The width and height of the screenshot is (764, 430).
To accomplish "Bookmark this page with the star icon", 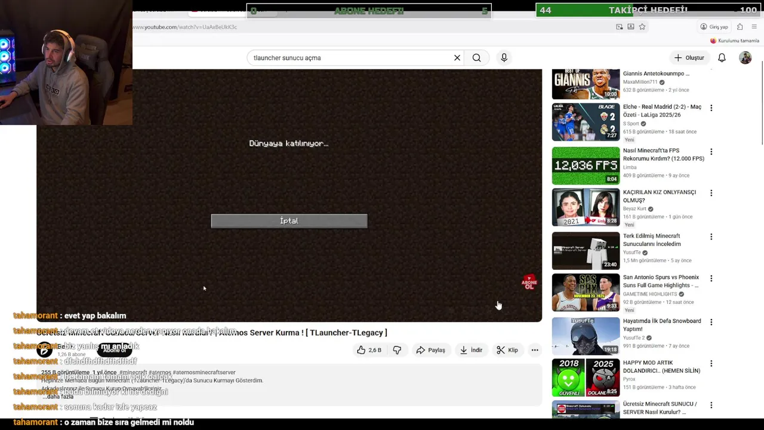I will [x=642, y=27].
